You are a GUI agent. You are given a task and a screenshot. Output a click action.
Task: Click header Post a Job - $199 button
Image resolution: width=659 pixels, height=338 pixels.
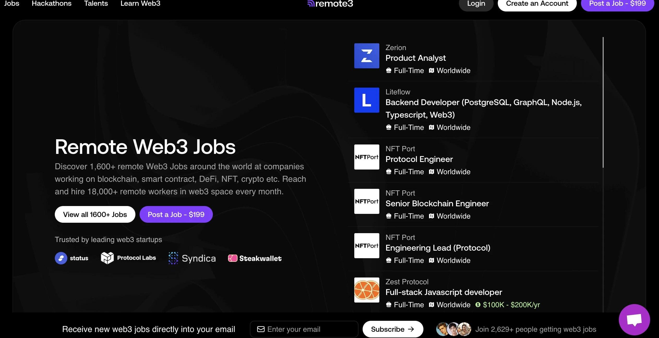[x=618, y=4]
